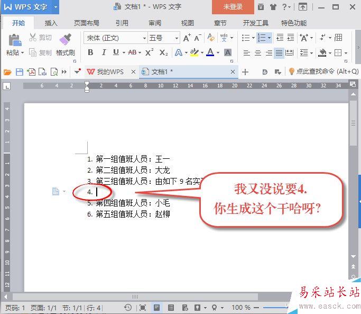
Task: Switch to the 引用 tab
Action: pos(122,23)
